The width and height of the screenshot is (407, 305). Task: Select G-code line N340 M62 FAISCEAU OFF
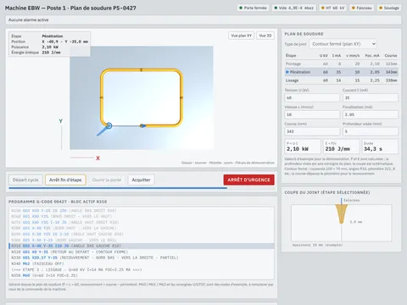pos(142,263)
